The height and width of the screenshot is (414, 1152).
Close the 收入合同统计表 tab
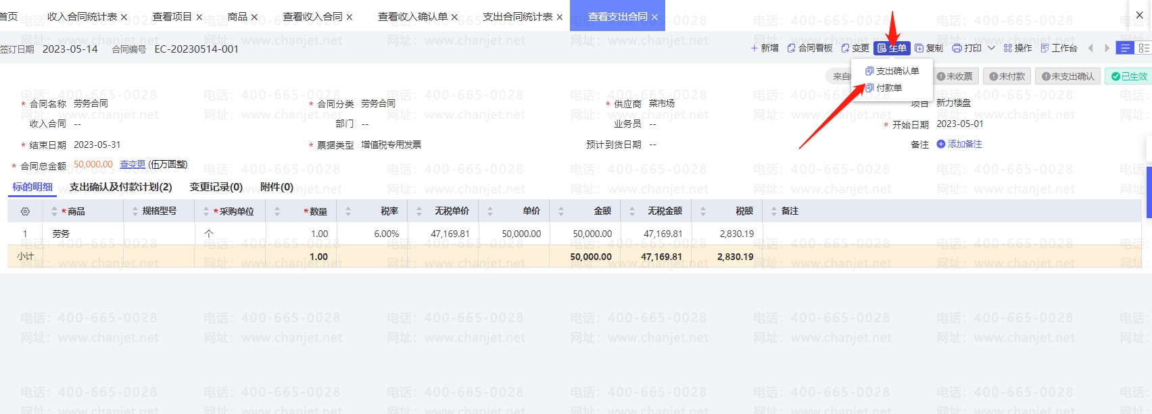[124, 17]
